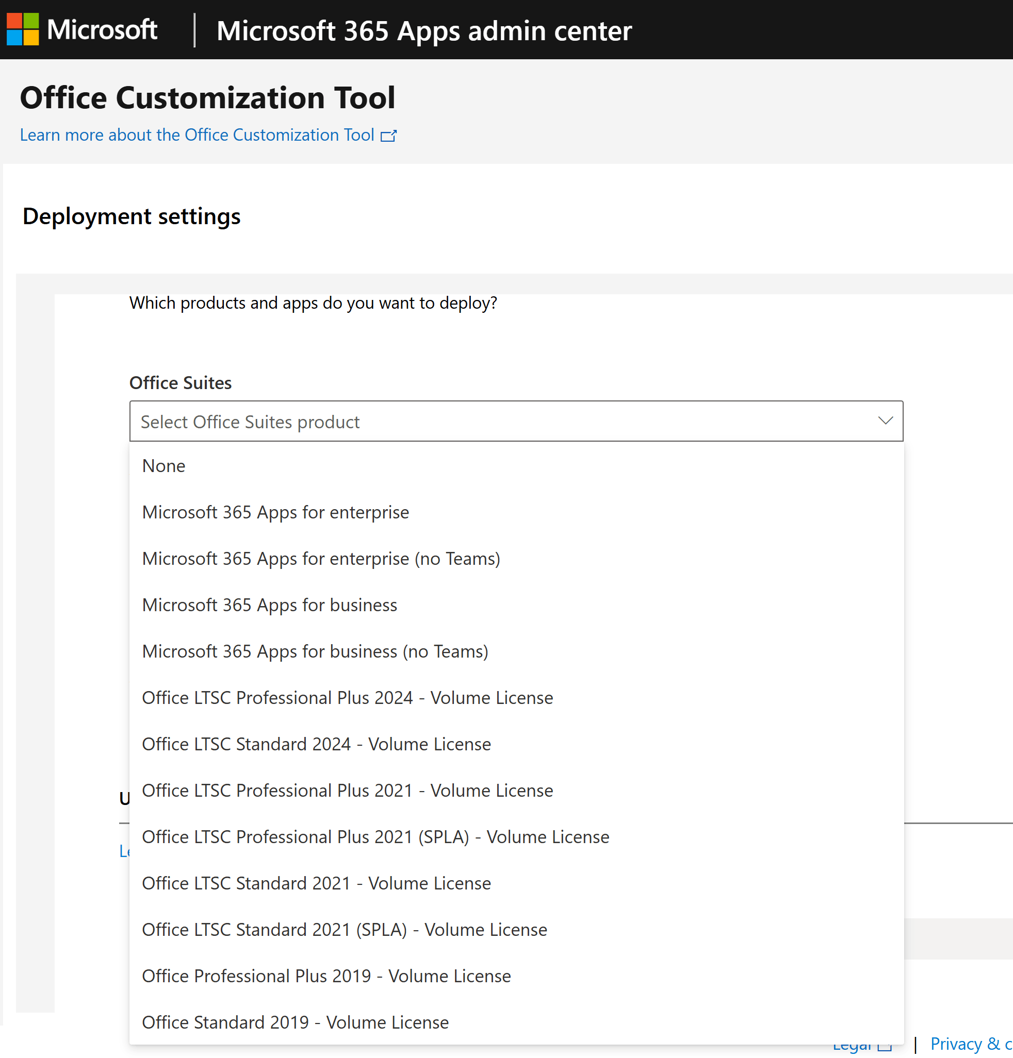Pick Microsoft 365 Apps for business option

(x=516, y=605)
